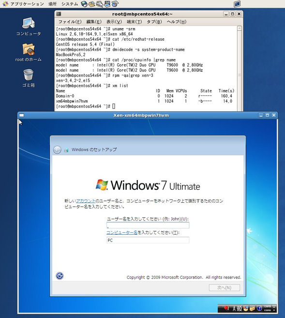Toggle the A input mode on IME bar
285x318 pixels.
pos(235,309)
